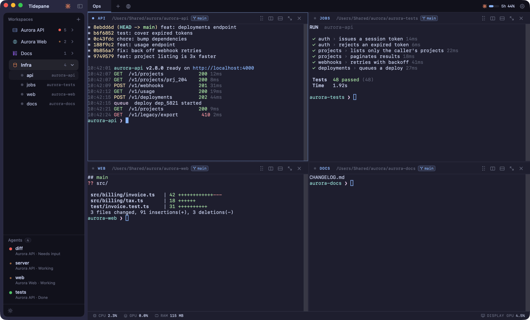This screenshot has width=530, height=320.
Task: Close the API pane
Action: (299, 18)
